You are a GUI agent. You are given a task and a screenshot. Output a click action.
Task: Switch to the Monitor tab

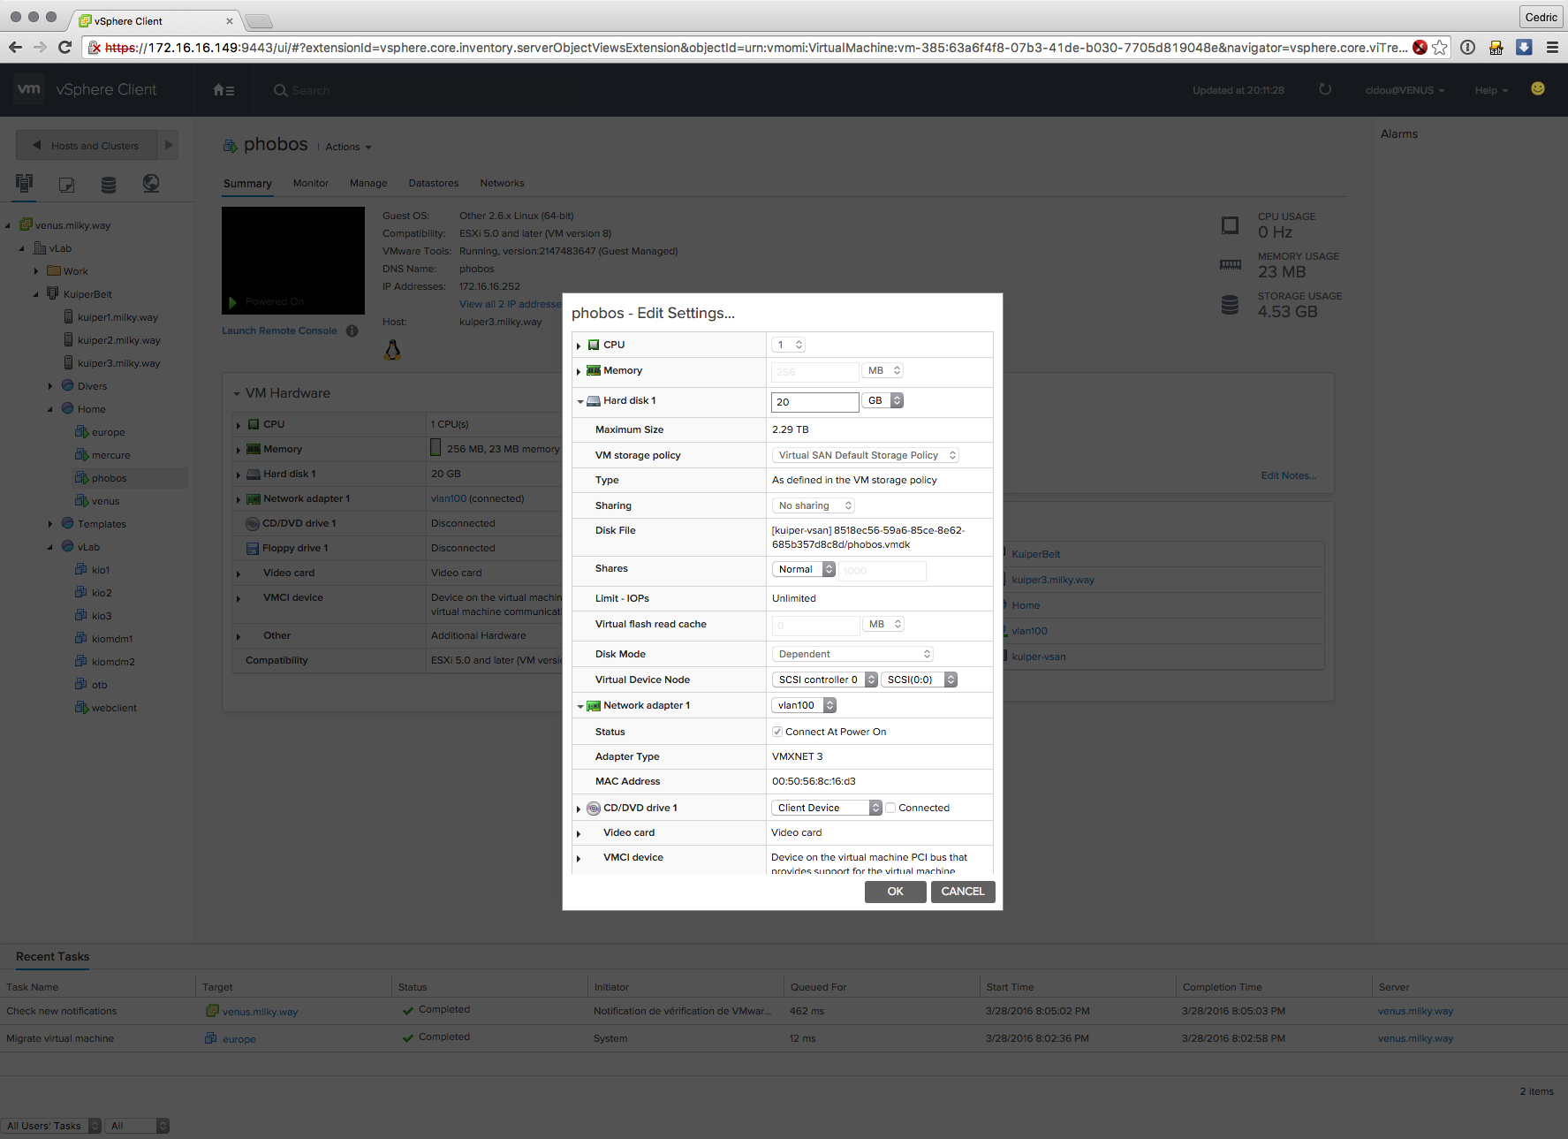coord(310,183)
